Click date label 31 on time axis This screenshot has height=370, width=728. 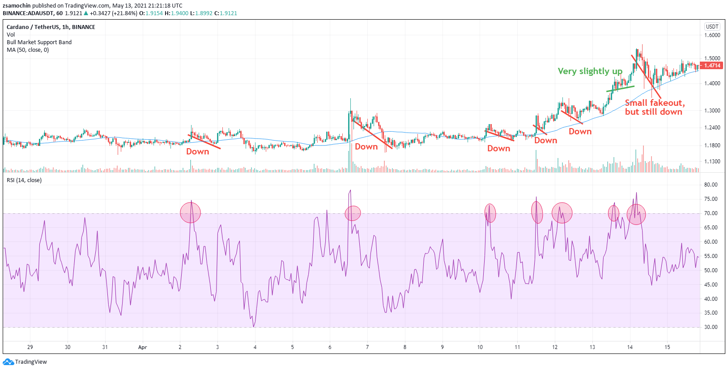point(105,347)
